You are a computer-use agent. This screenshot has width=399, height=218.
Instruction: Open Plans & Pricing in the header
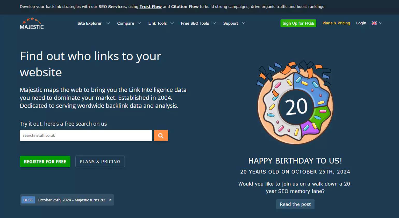point(336,23)
